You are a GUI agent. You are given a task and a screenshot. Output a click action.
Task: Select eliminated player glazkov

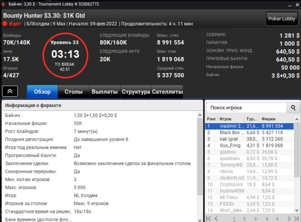(x=249, y=152)
